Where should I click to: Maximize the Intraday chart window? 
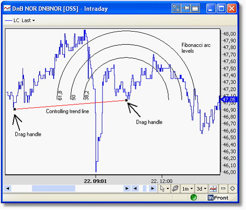(x=221, y=8)
